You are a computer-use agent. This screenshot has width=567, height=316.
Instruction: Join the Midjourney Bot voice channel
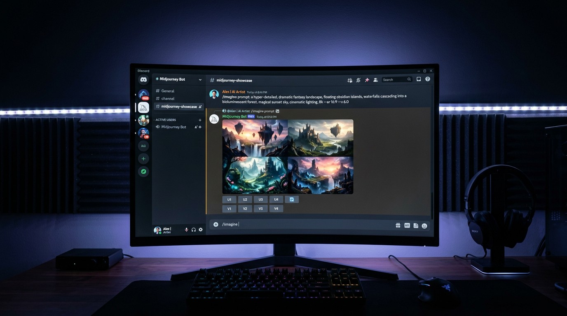point(173,127)
